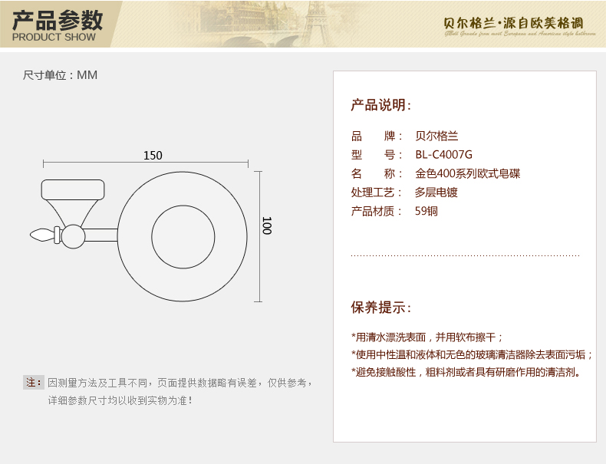606x464 pixels.
Task: Click the round ball joint in diagram
Action: (x=73, y=236)
